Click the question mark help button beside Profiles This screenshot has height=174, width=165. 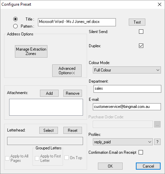click(x=157, y=142)
